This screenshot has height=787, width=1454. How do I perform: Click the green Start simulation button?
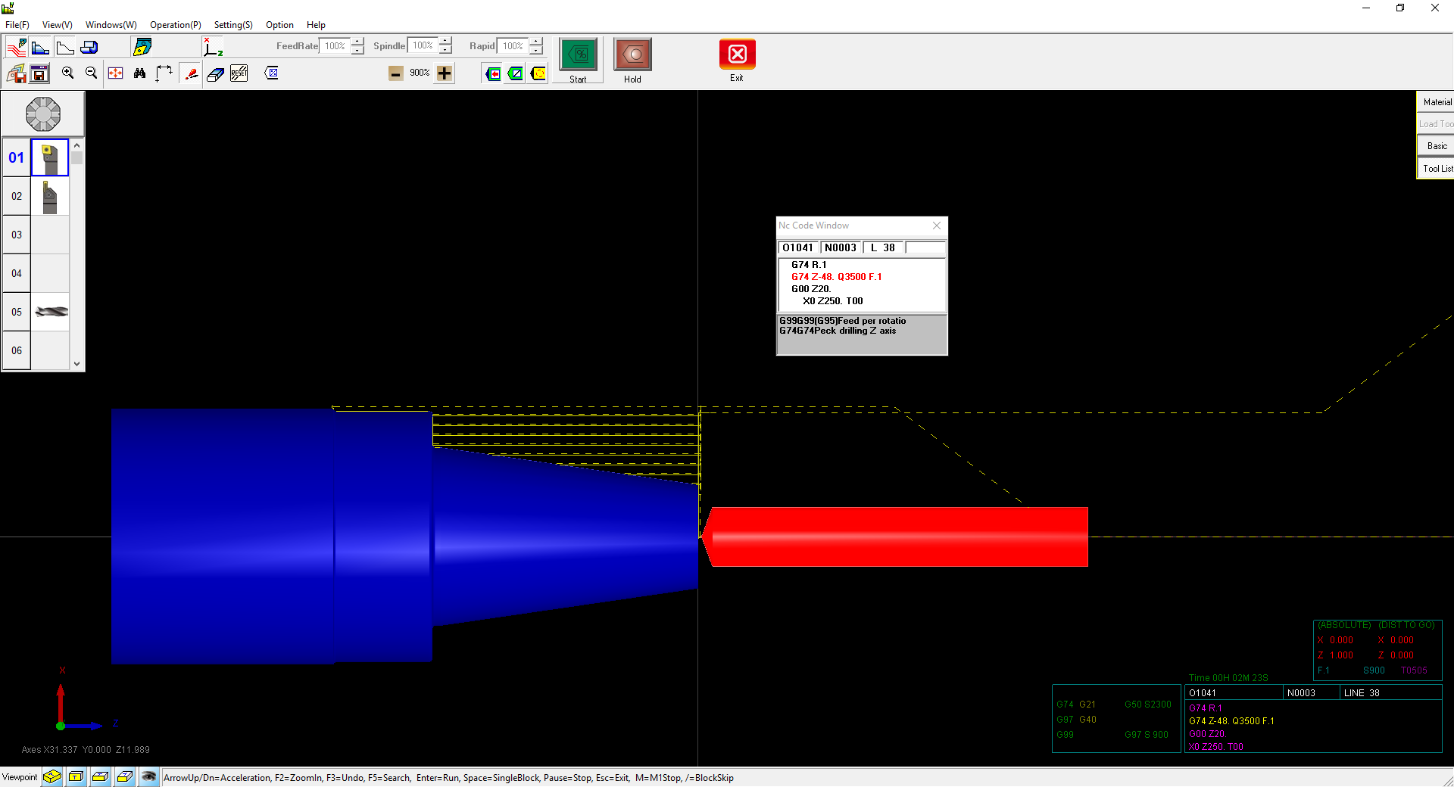click(x=578, y=55)
